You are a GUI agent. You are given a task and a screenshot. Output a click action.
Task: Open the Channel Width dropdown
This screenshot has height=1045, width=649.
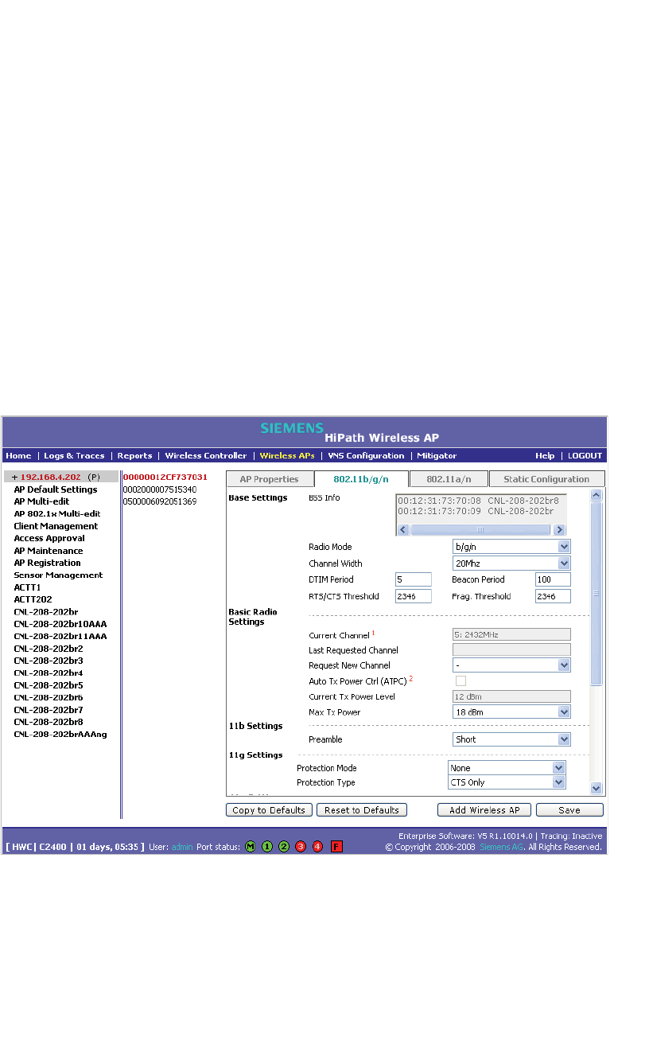pos(511,563)
